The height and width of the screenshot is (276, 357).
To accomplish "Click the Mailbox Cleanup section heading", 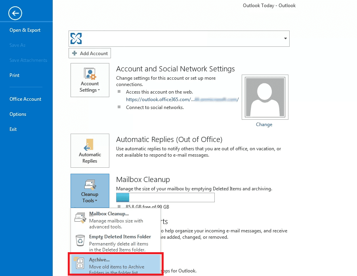I will [x=143, y=180].
